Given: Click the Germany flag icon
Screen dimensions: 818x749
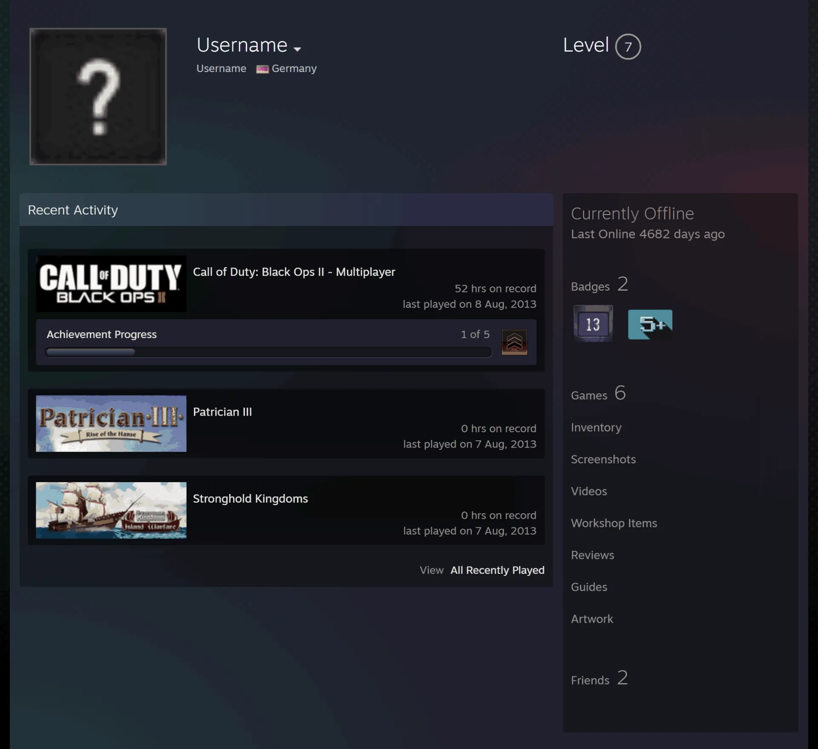Looking at the screenshot, I should (262, 69).
